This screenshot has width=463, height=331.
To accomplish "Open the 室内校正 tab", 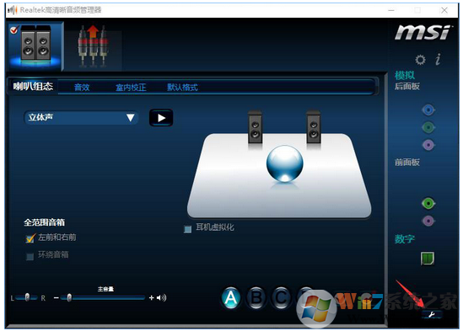I will (131, 88).
